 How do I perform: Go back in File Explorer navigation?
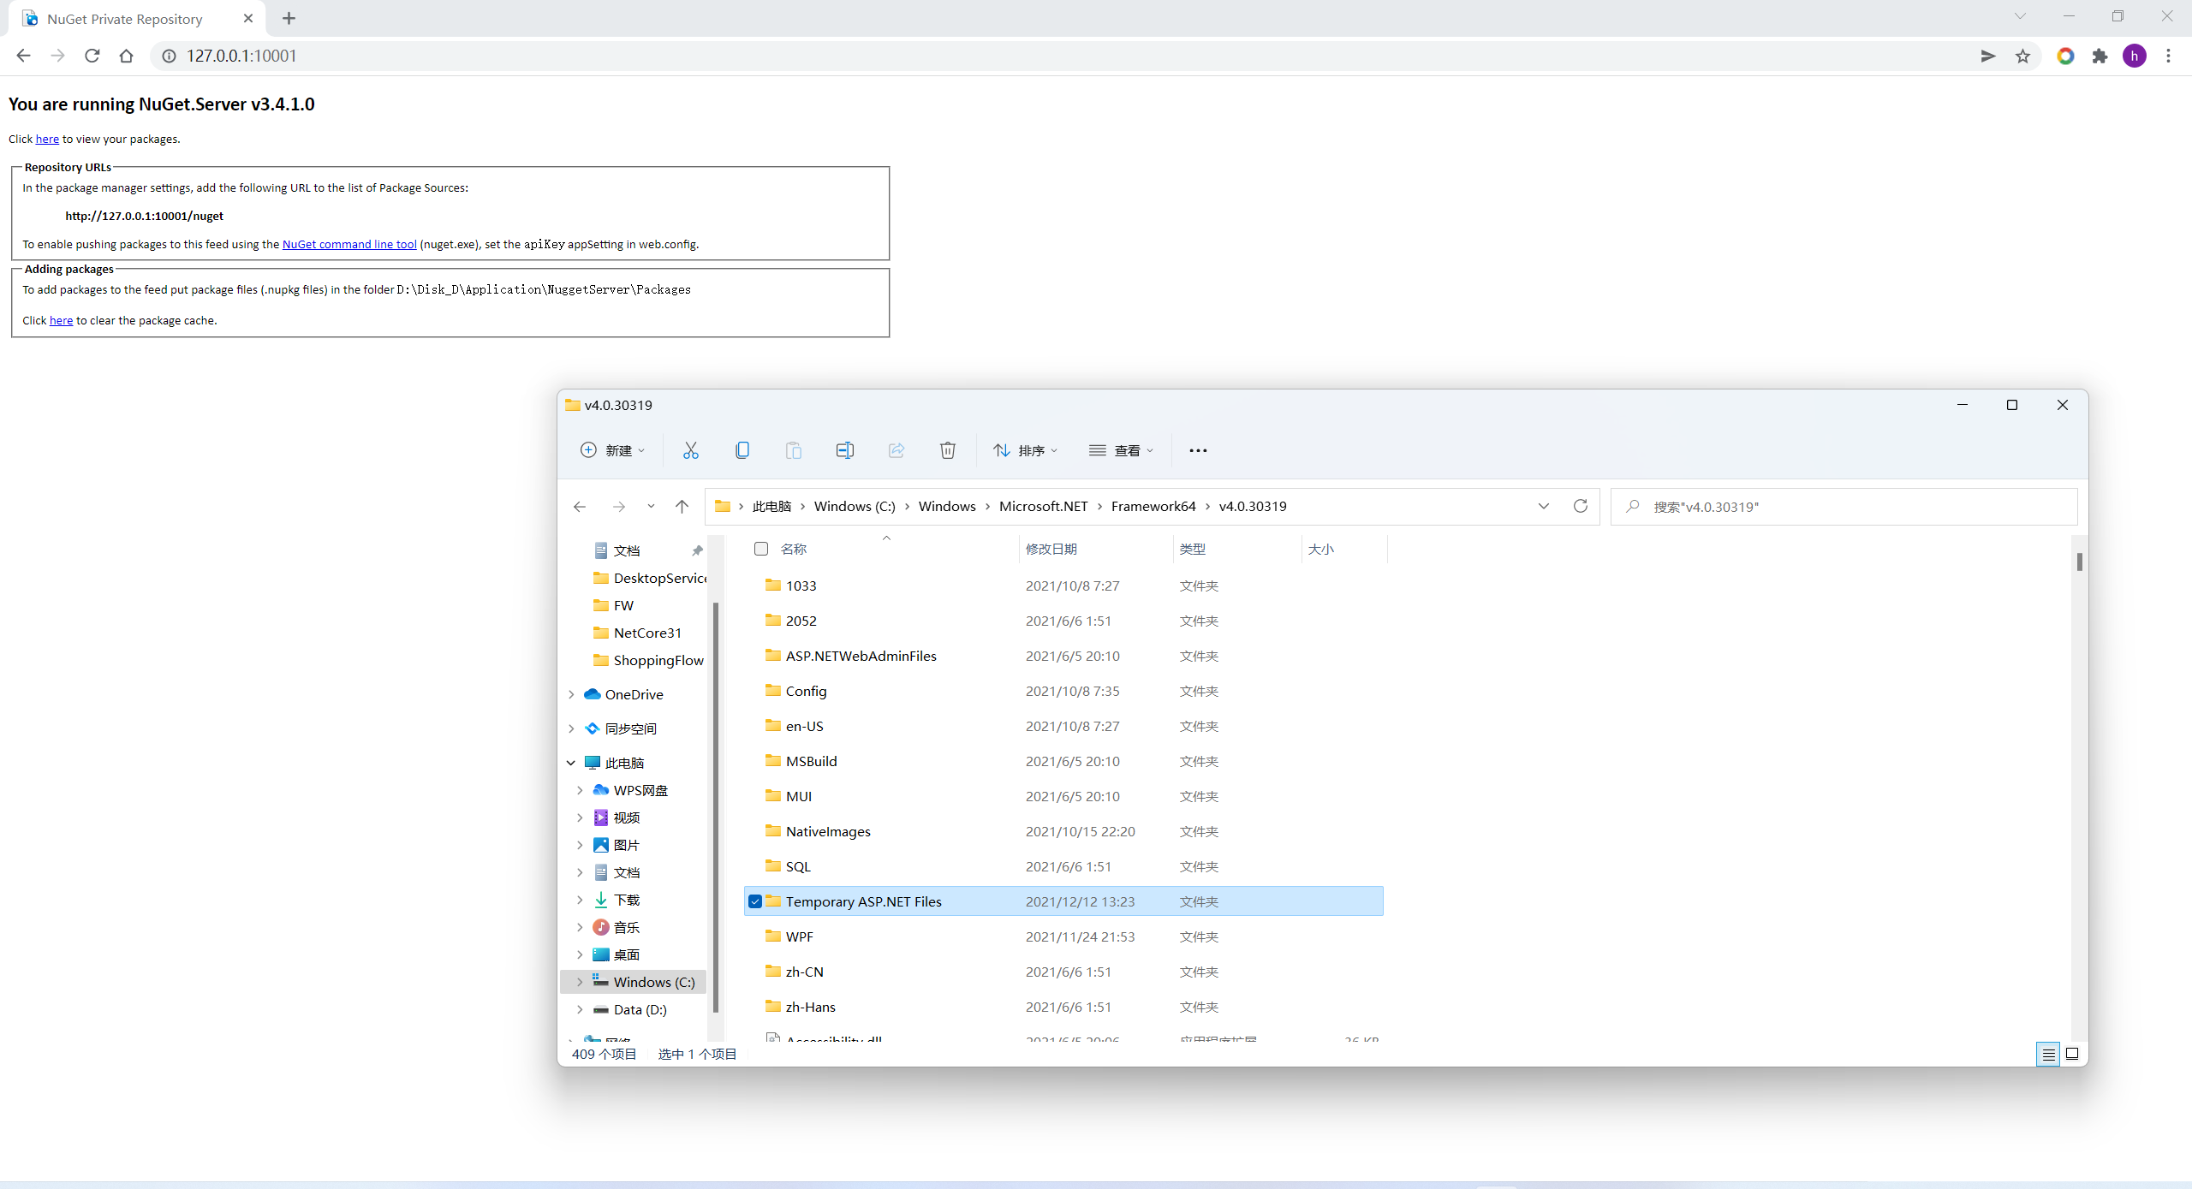[x=580, y=507]
